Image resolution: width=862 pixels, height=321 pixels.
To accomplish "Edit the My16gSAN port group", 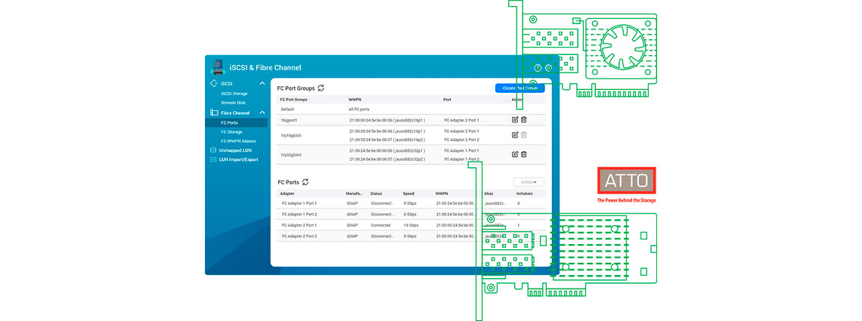I will pos(515,135).
